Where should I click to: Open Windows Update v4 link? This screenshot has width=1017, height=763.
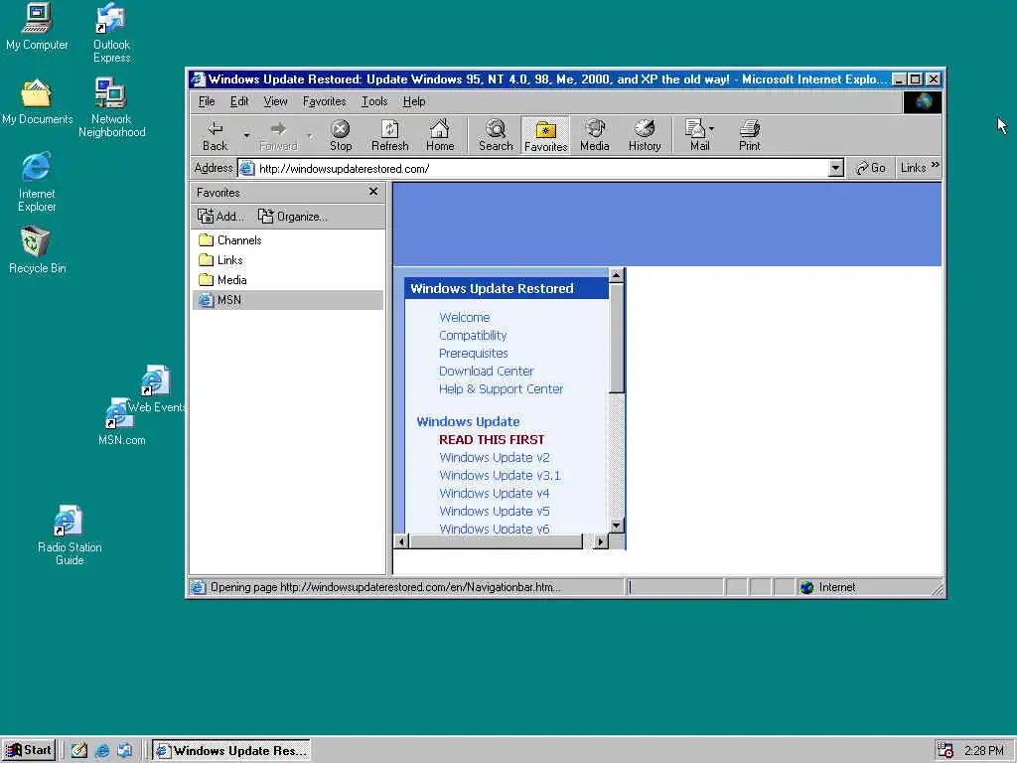[495, 493]
